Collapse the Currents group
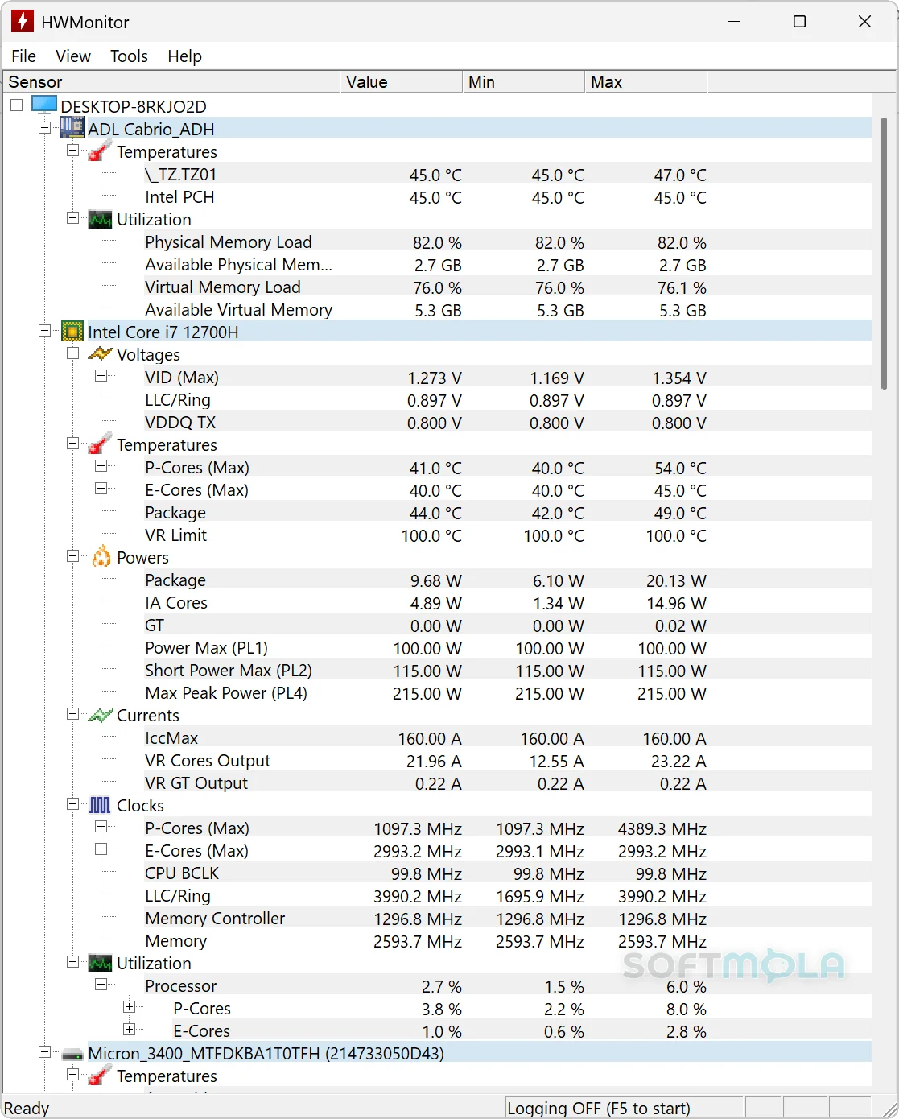This screenshot has height=1119, width=899. click(72, 714)
